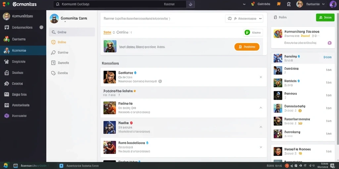This screenshot has height=169, width=339.
Task: Open the Komundiscoobort taskbar item
Action: [31, 166]
